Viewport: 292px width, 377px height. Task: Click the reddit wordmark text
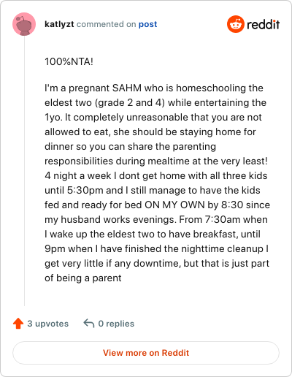point(264,25)
